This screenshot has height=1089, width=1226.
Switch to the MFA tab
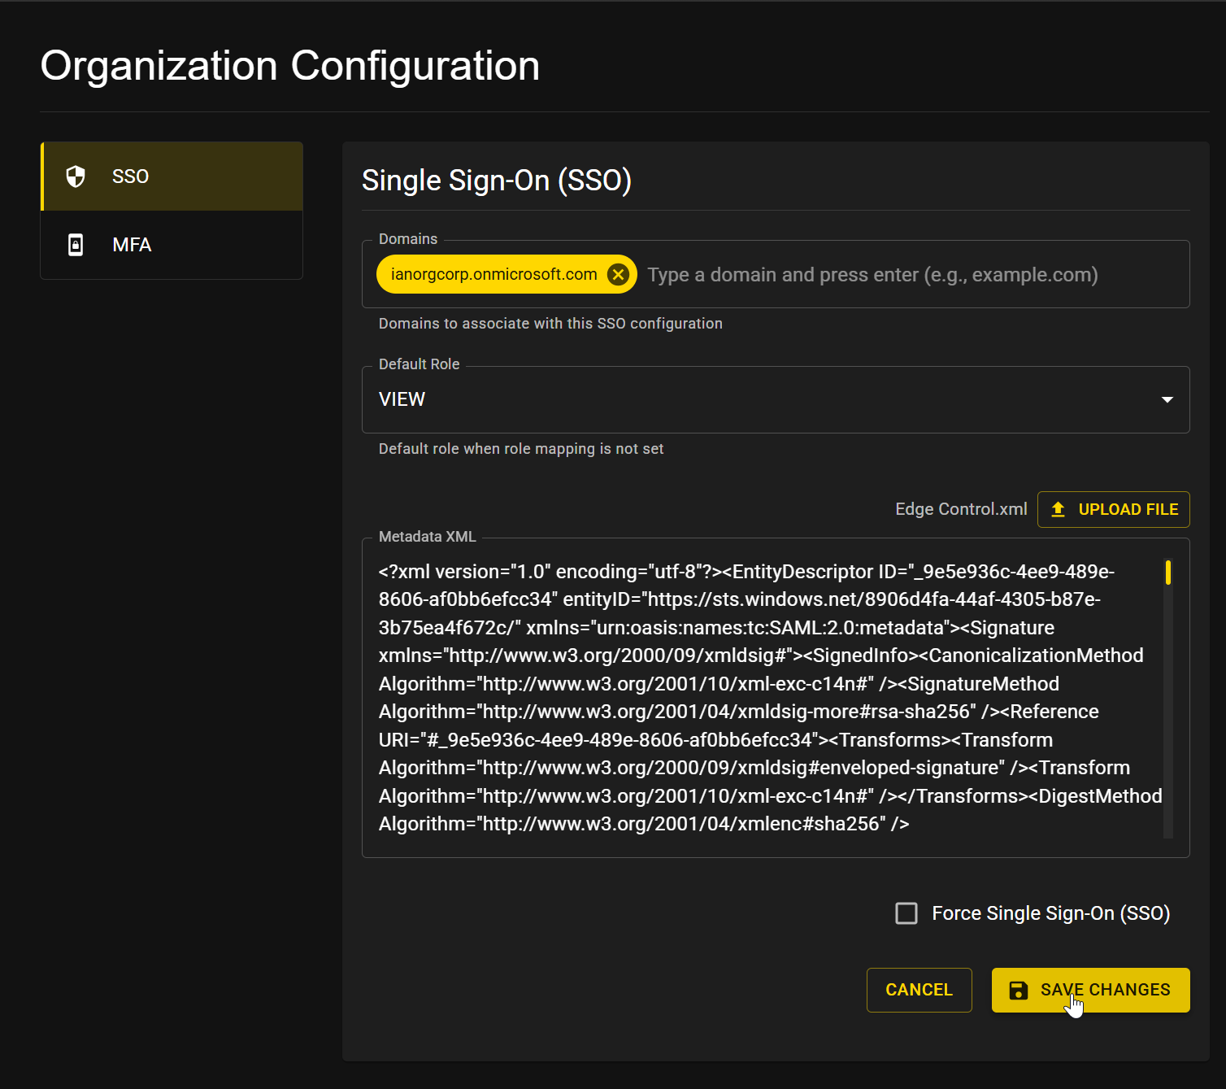point(172,245)
